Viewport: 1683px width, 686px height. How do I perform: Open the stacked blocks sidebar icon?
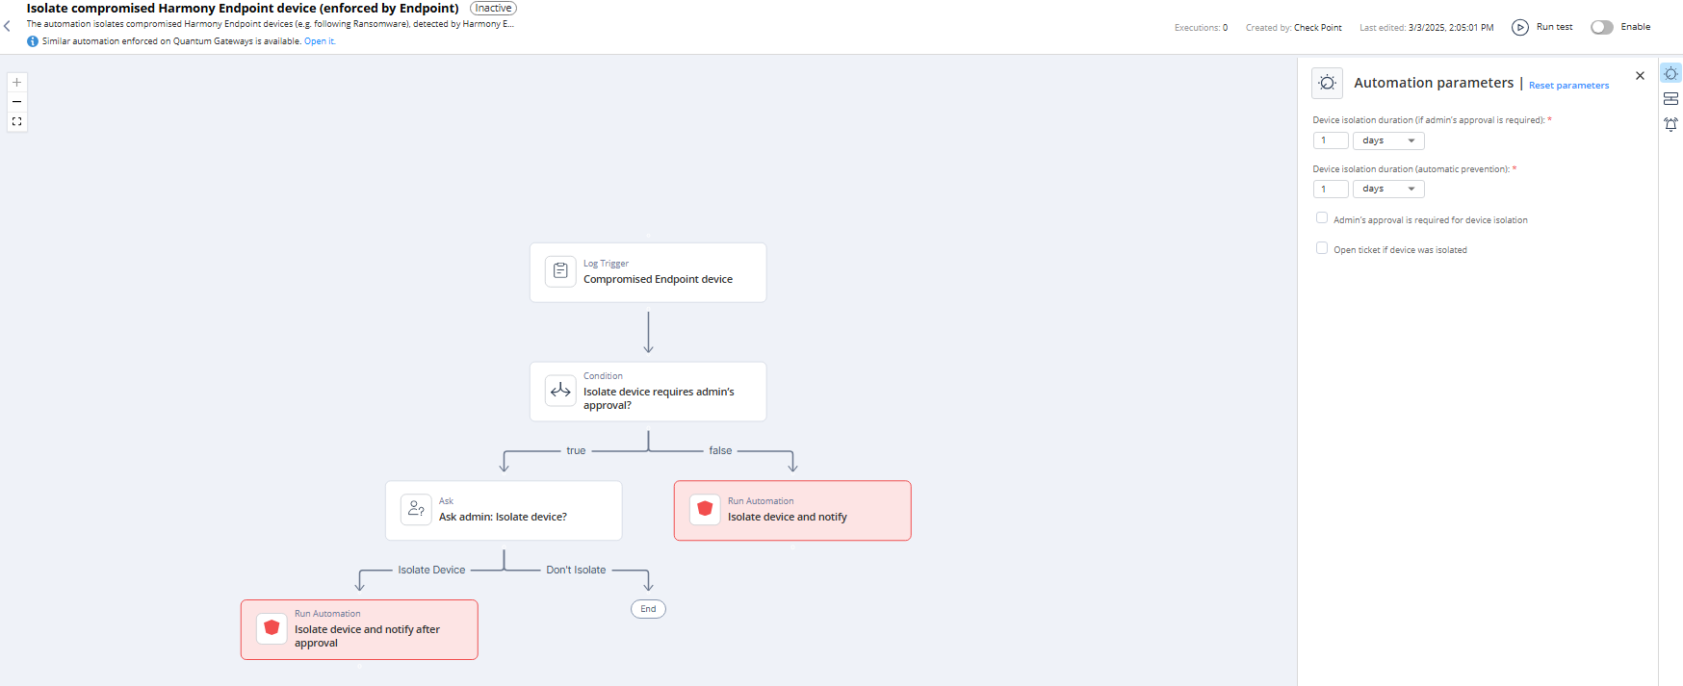[1670, 99]
